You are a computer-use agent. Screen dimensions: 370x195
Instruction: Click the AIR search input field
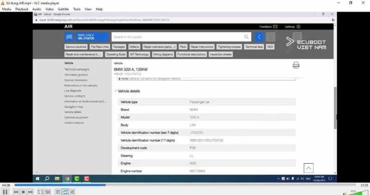[178, 37]
